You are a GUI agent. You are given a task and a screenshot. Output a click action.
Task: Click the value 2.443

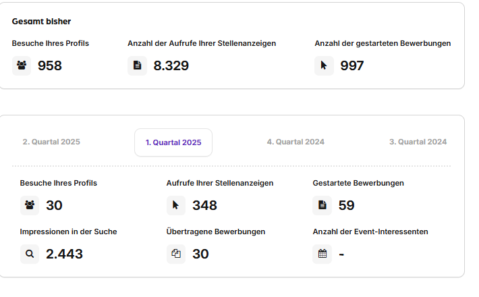[x=64, y=254]
